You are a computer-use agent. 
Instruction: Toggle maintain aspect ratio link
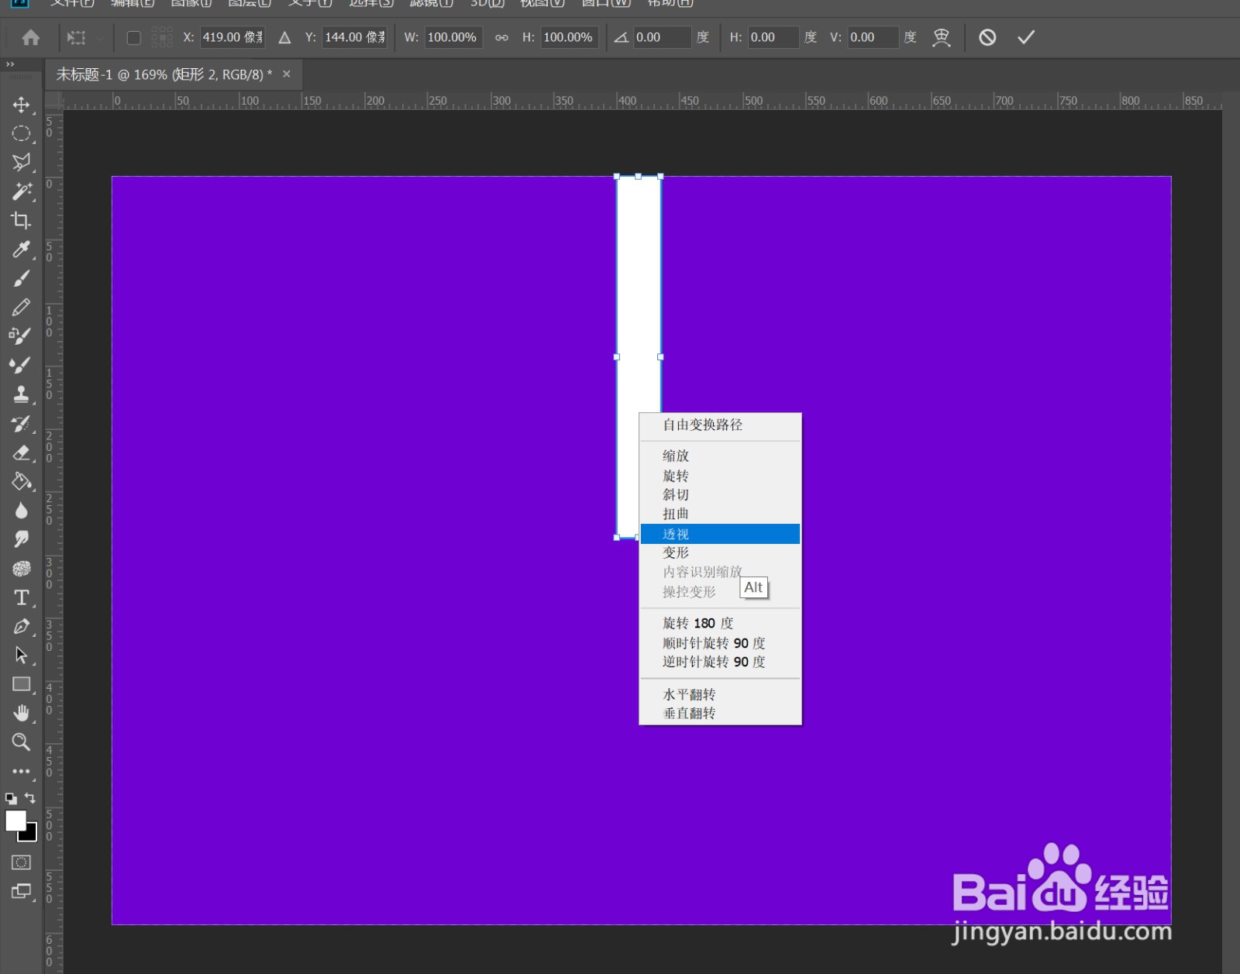pyautogui.click(x=501, y=37)
